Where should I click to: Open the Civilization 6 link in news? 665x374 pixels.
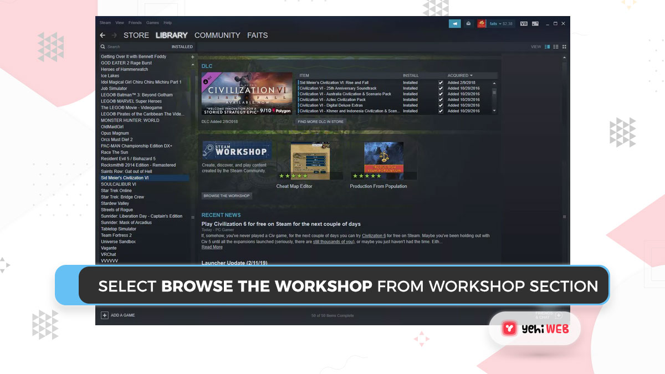[x=373, y=235]
